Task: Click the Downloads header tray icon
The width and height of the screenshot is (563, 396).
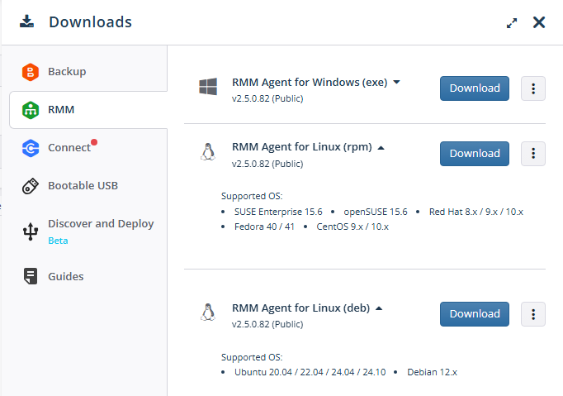Action: point(27,21)
